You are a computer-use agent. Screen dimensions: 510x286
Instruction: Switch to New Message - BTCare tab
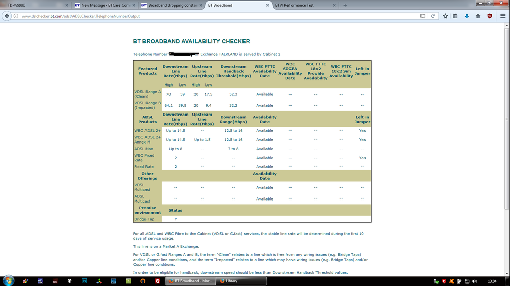pyautogui.click(x=105, y=5)
